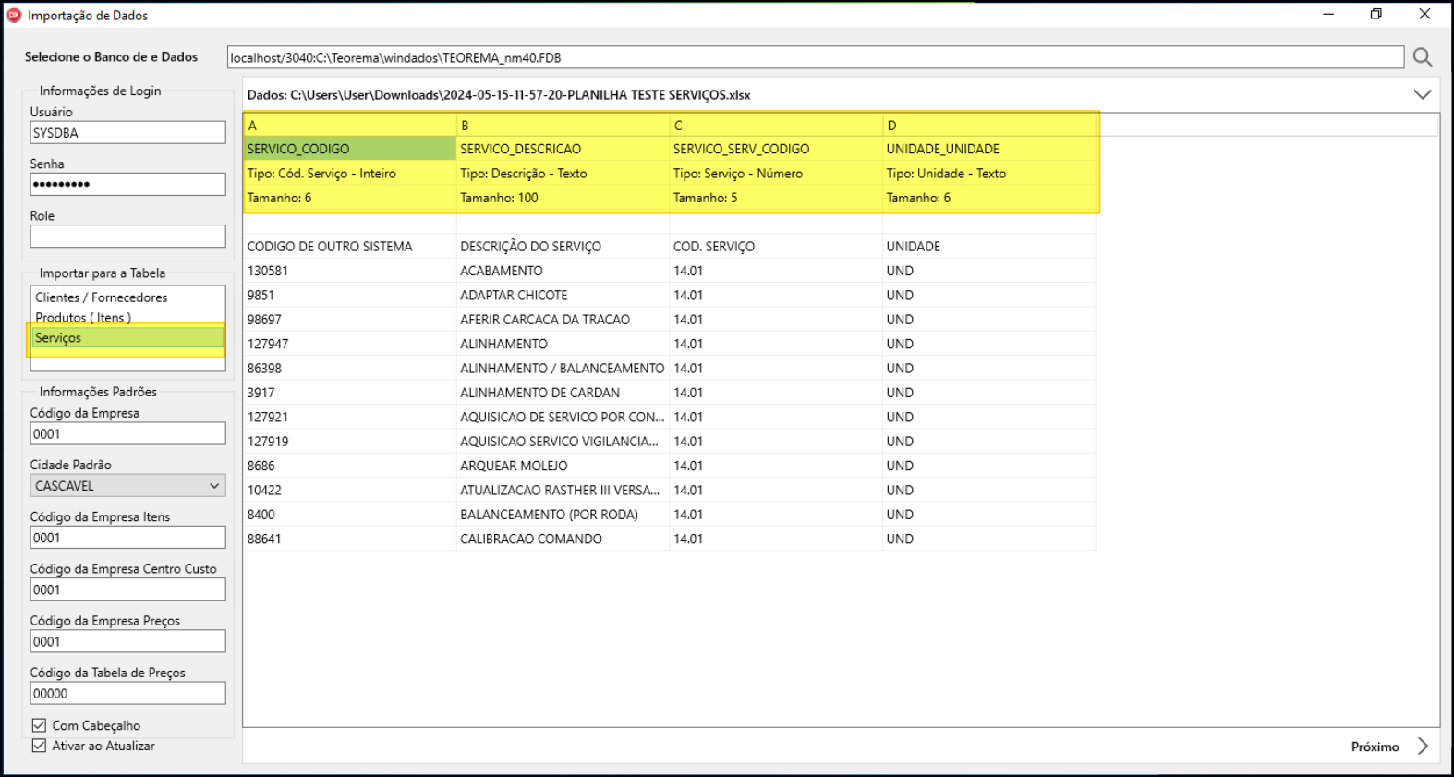Click the ACABAMENTO description cell
Viewport: 1454px width, 777px height.
[563, 271]
